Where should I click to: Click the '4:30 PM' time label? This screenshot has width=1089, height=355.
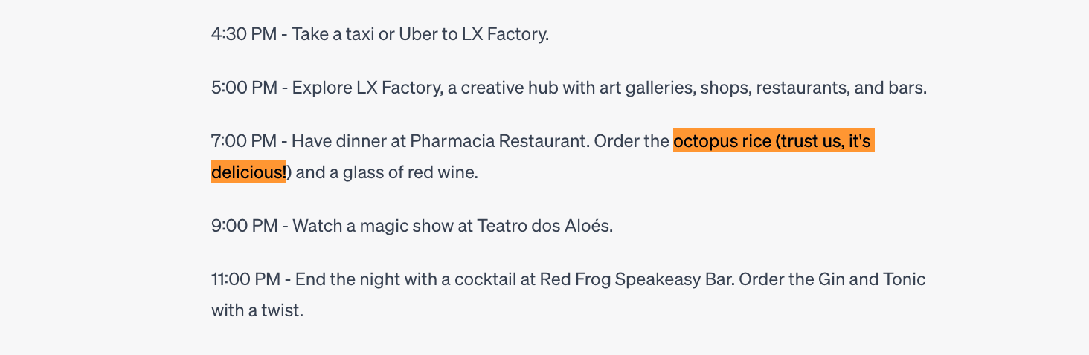[244, 34]
